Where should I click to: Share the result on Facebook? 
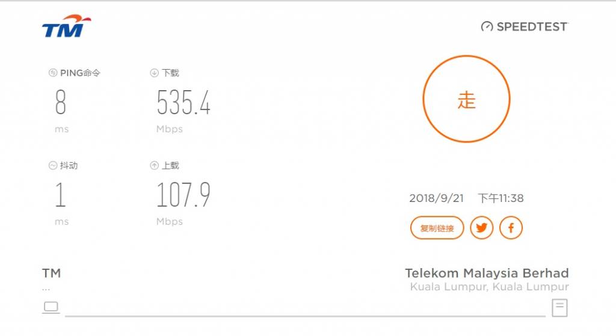pyautogui.click(x=511, y=228)
